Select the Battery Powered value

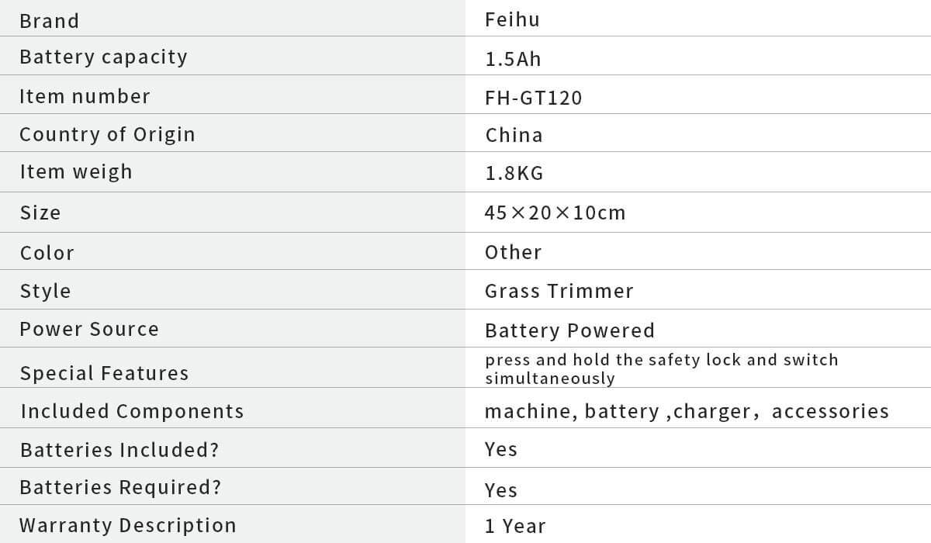[569, 330]
